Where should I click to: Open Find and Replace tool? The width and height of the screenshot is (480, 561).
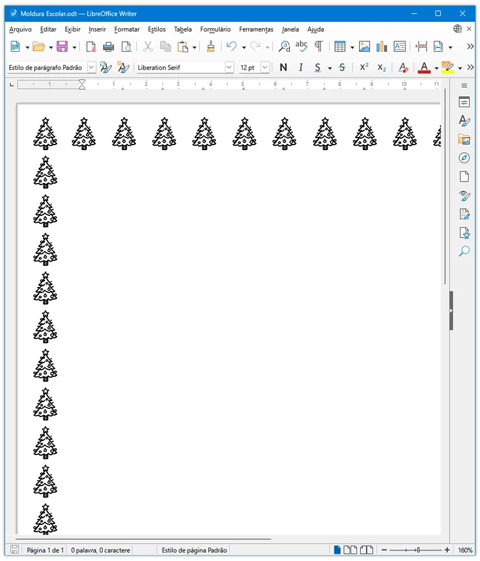tap(284, 47)
